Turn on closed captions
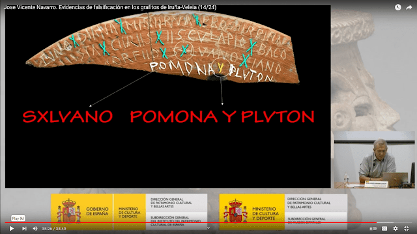Image resolution: width=417 pixels, height=234 pixels. pos(384,228)
